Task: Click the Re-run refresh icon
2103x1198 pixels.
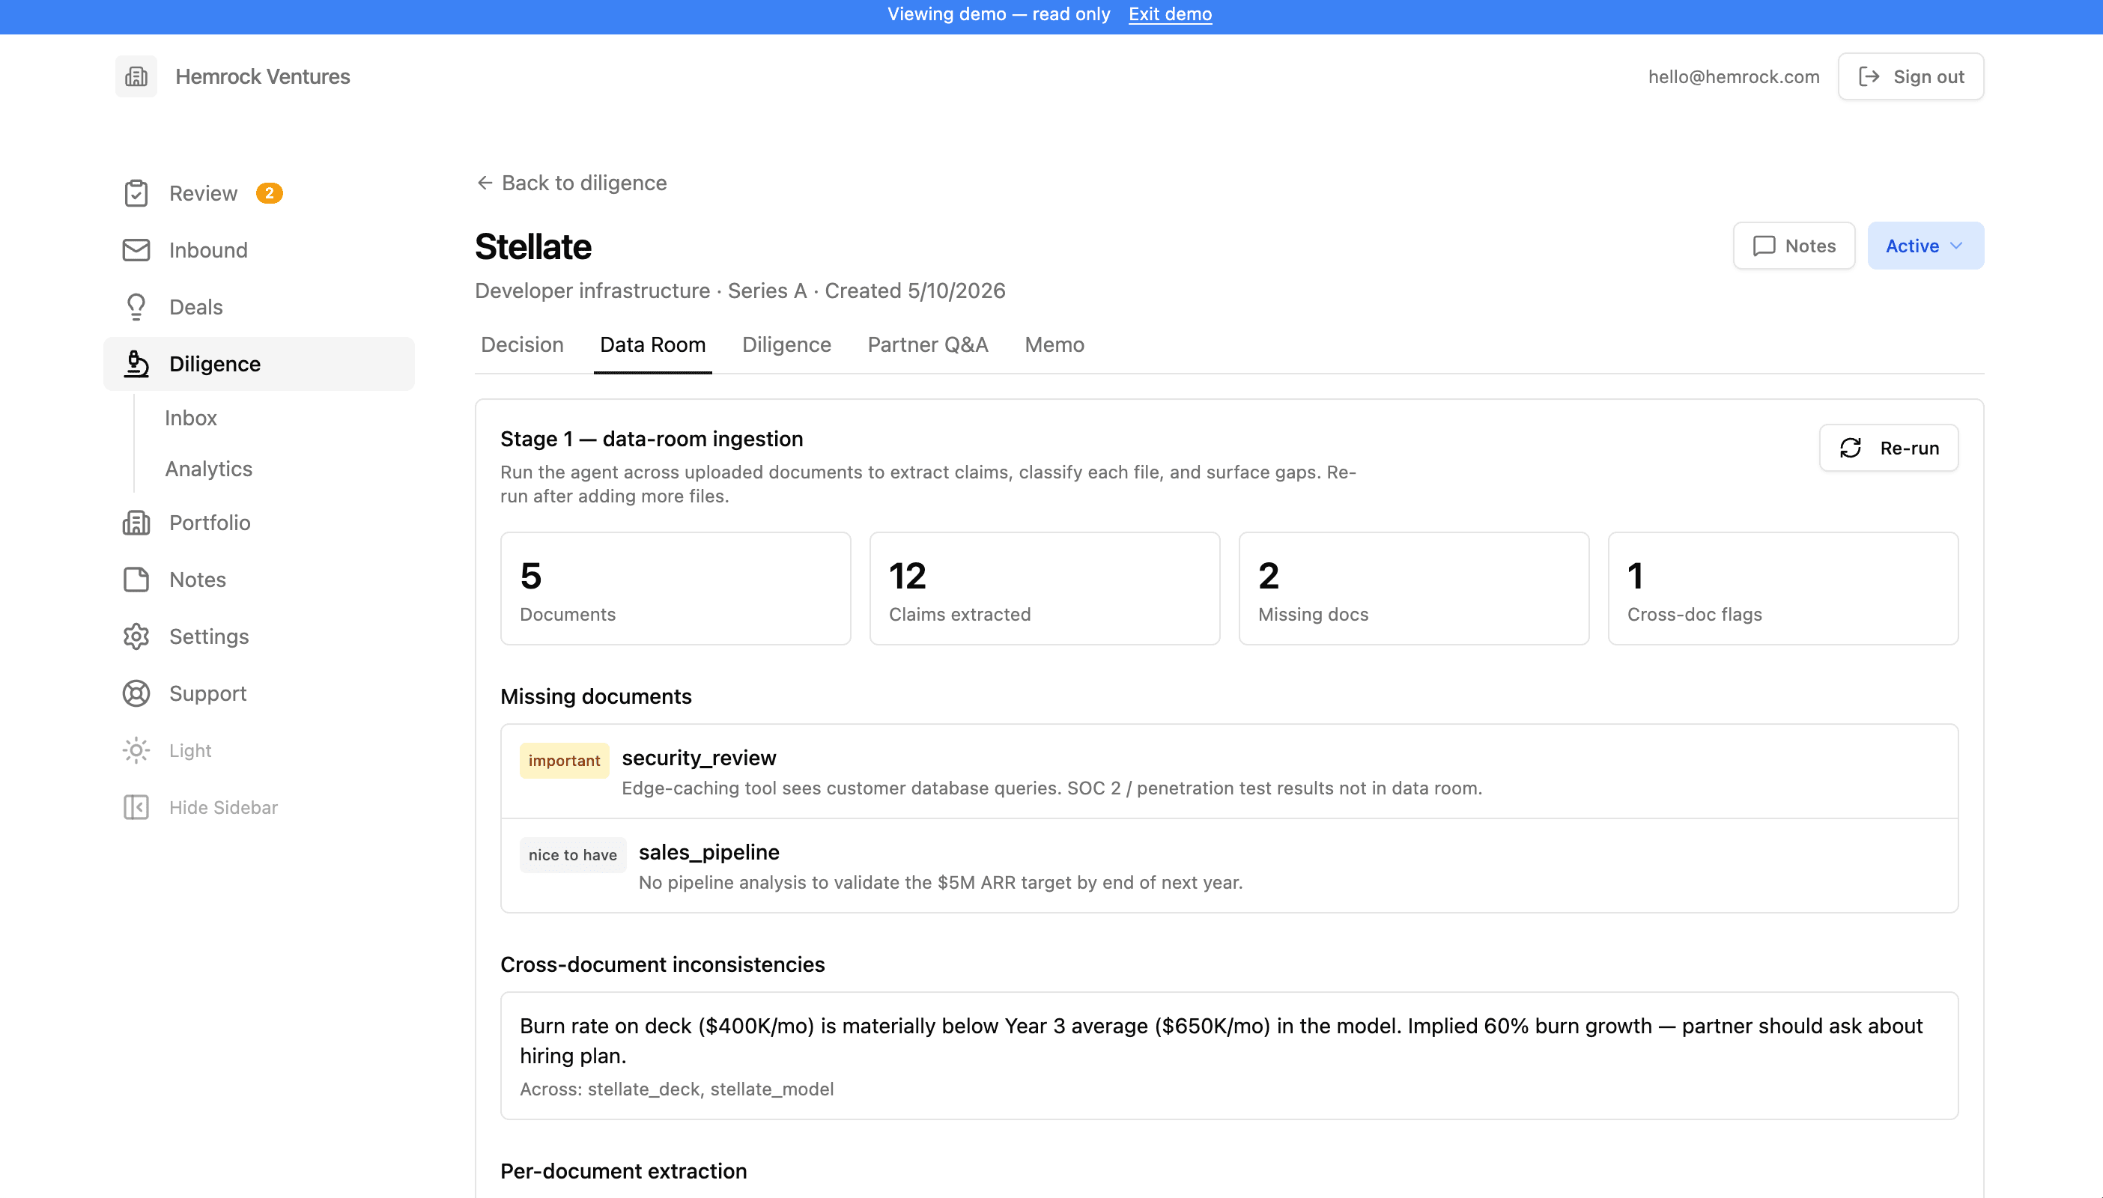Action: [1851, 449]
